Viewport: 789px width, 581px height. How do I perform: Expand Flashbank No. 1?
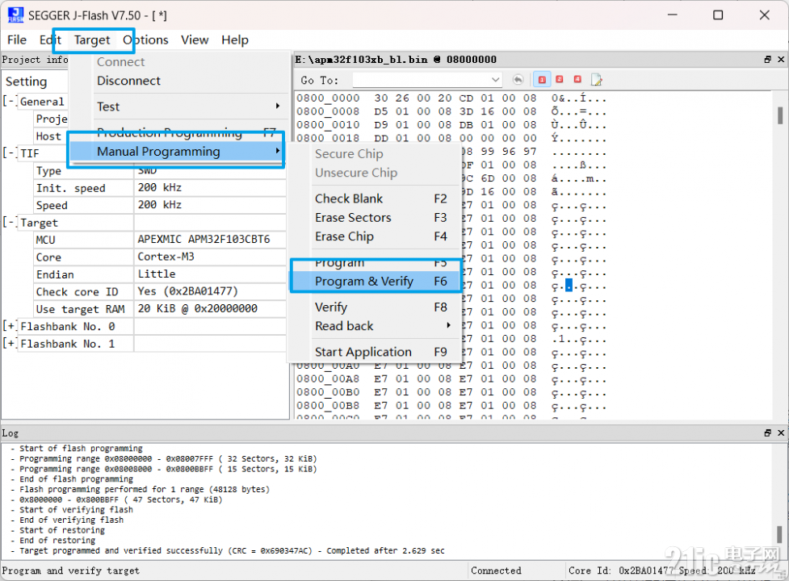(x=9, y=344)
